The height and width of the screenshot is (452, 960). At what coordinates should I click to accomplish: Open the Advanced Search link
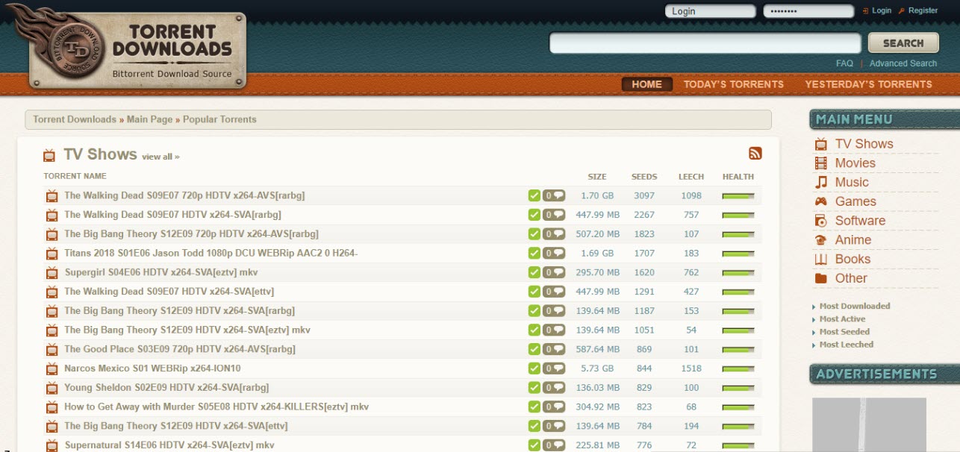point(903,63)
